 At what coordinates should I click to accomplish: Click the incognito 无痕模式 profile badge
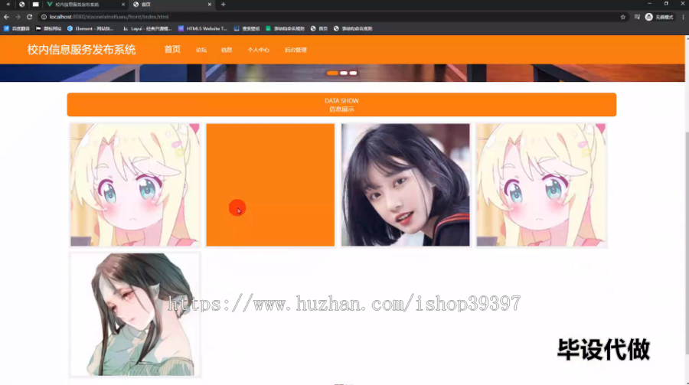pyautogui.click(x=658, y=17)
